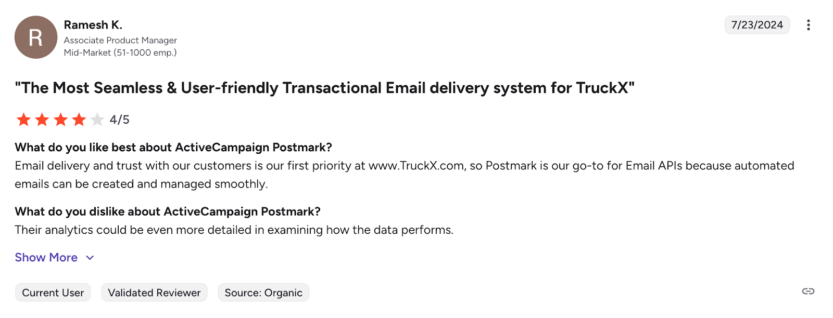
Task: Open reviewer name Ramesh K.
Action: pyautogui.click(x=93, y=25)
